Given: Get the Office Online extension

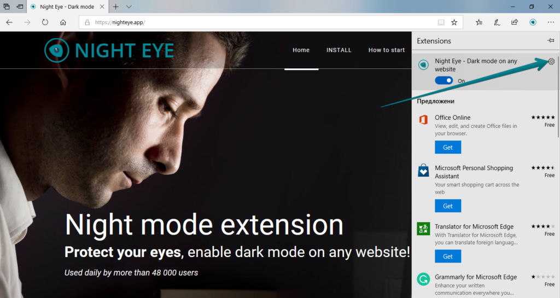Looking at the screenshot, I should tap(448, 147).
